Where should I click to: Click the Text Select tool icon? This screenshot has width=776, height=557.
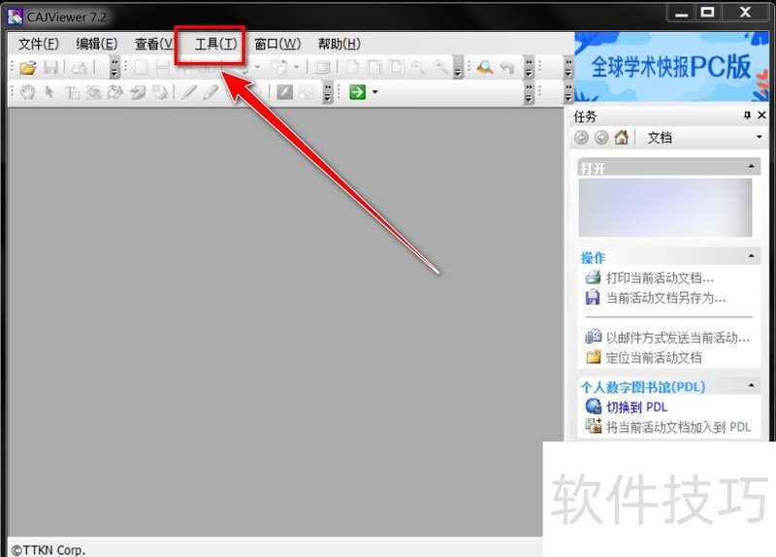pyautogui.click(x=72, y=92)
